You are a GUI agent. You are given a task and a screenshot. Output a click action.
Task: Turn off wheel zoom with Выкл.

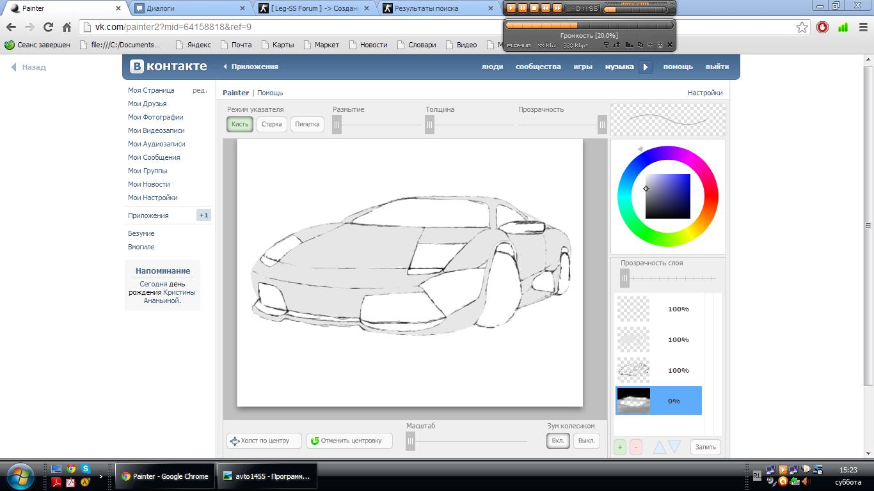[x=586, y=440]
